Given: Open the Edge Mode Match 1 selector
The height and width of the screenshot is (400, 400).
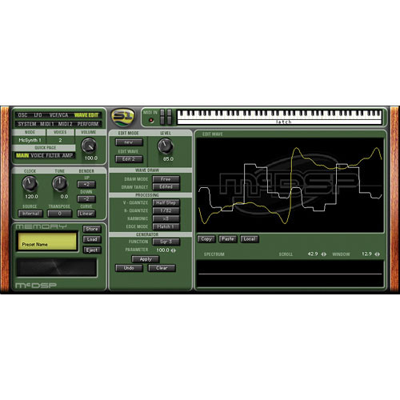Looking at the screenshot, I should point(166,226).
